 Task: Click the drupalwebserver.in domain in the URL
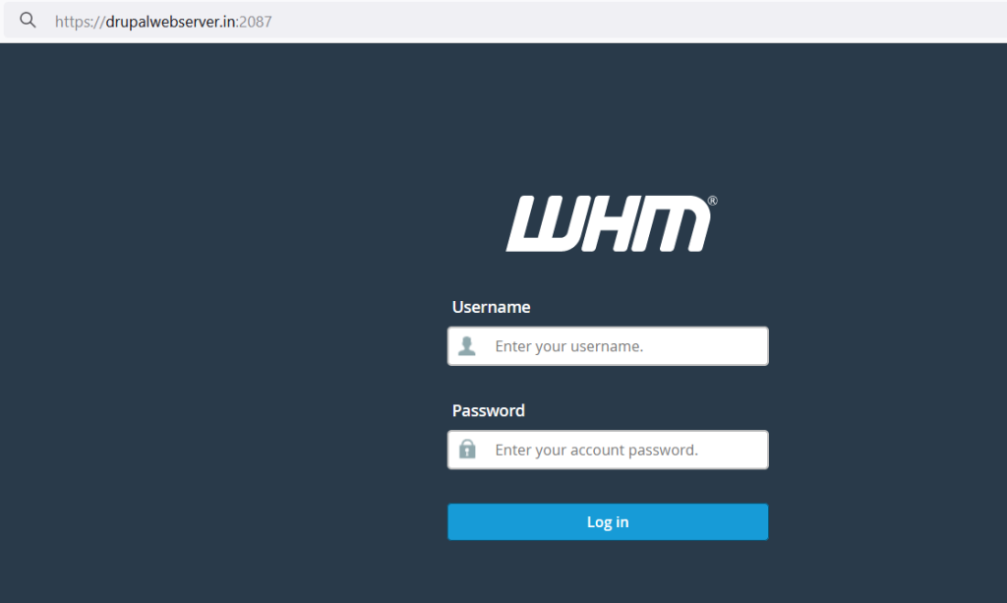(x=170, y=22)
